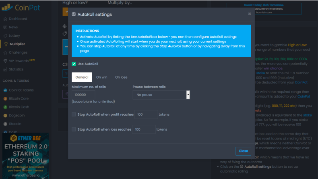
Task: Open VIP Rewards in the sidebar
Action: point(19,61)
